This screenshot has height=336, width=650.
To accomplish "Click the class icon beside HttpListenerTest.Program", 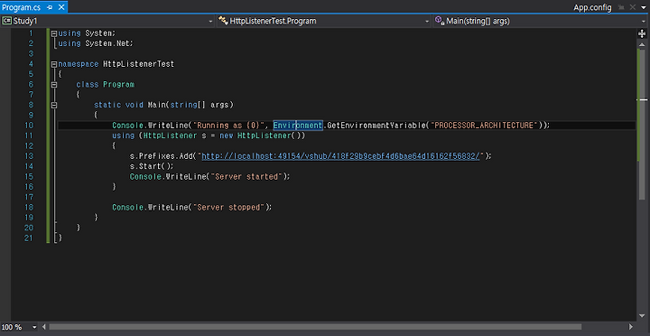I will pos(223,21).
